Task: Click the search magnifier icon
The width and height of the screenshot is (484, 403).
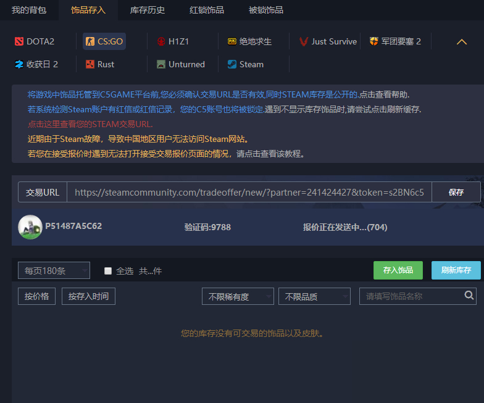Action: tap(469, 295)
